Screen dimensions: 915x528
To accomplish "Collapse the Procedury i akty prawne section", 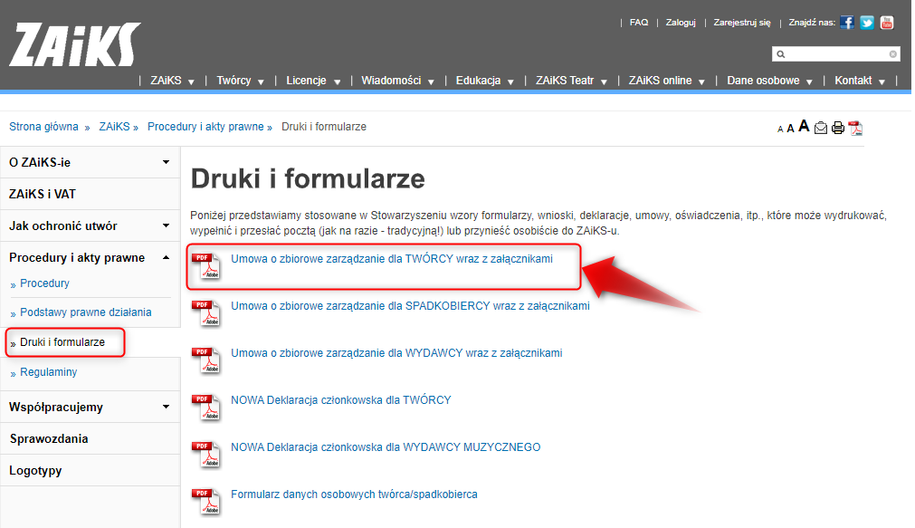I will [166, 258].
